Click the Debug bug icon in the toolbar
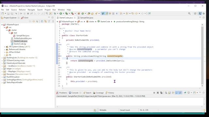Screen dimensions: 209x117 point(55,14)
